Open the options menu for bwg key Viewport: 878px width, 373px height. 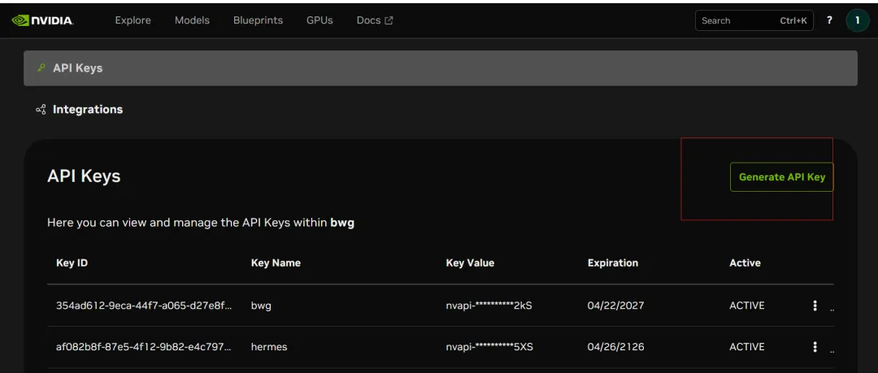815,306
